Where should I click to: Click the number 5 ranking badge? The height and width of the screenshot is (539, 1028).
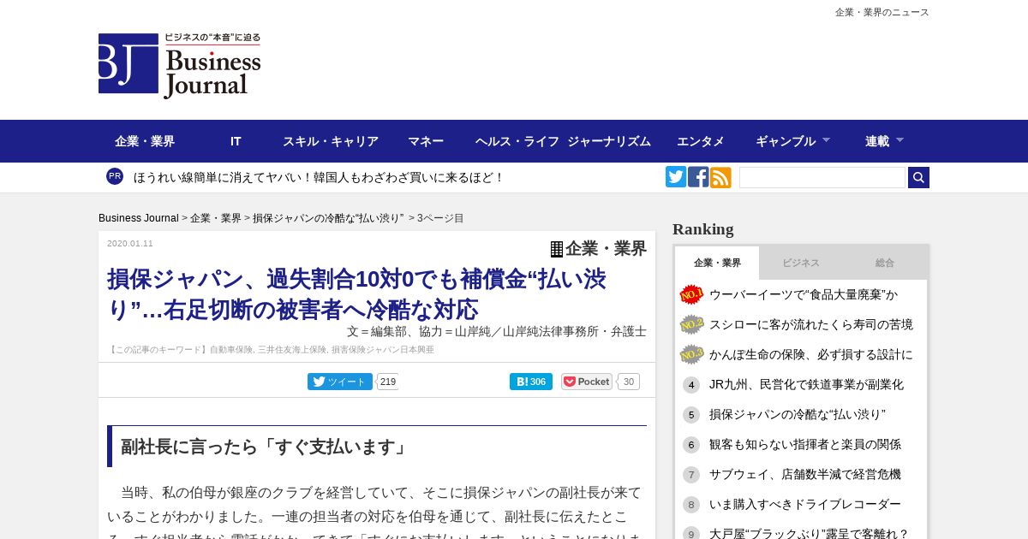(691, 415)
